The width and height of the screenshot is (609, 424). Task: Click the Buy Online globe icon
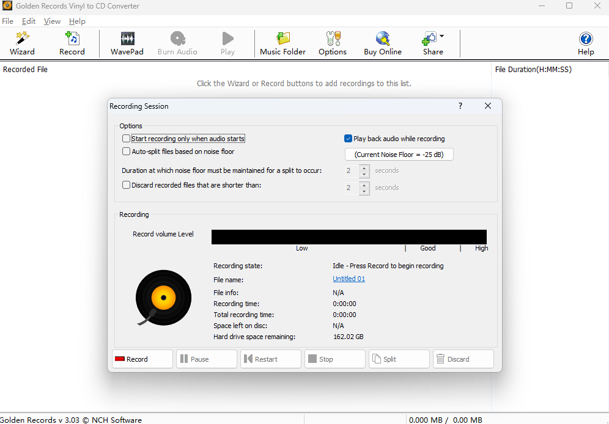pos(383,43)
